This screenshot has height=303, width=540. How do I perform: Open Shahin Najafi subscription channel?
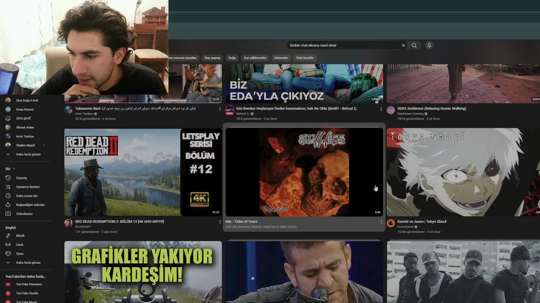25,145
